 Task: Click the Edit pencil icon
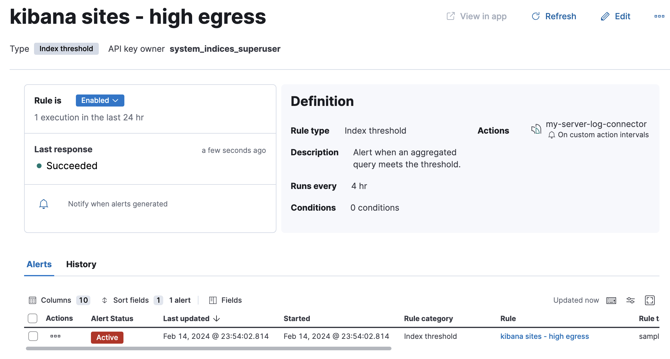pos(605,16)
